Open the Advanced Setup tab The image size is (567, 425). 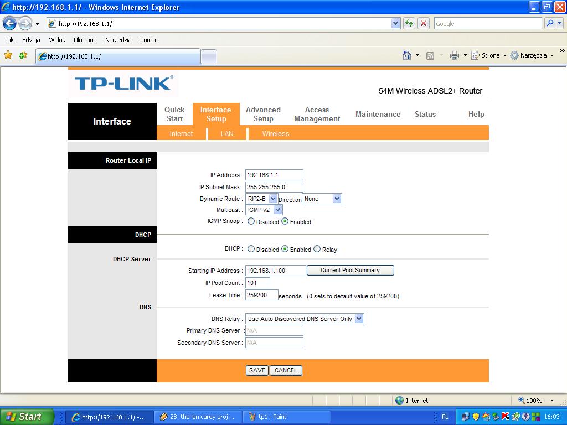(263, 114)
